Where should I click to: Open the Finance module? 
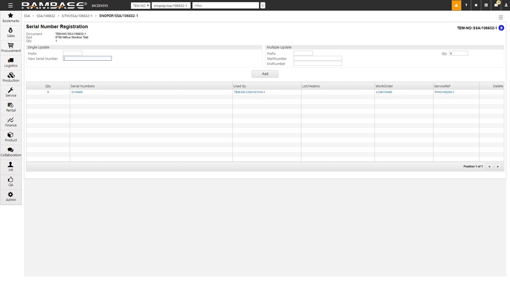click(x=11, y=122)
